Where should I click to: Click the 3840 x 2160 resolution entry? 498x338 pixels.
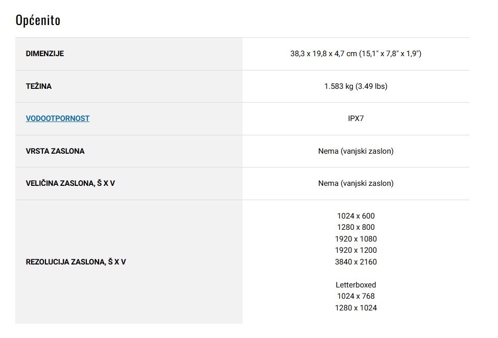355,262
